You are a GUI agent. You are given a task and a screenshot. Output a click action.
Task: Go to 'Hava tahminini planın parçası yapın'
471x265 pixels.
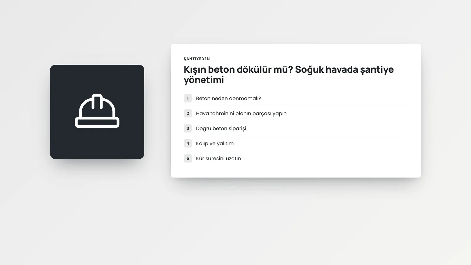241,113
